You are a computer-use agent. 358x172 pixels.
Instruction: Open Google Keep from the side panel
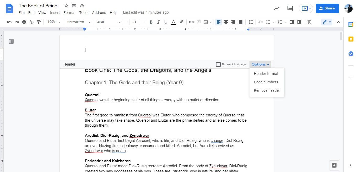click(351, 39)
